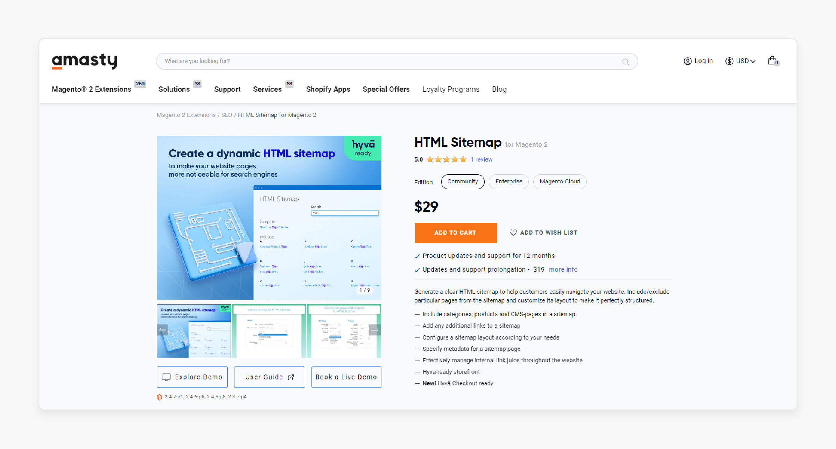This screenshot has height=449, width=836.
Task: Click the 38 badge on Solutions
Action: click(x=197, y=84)
